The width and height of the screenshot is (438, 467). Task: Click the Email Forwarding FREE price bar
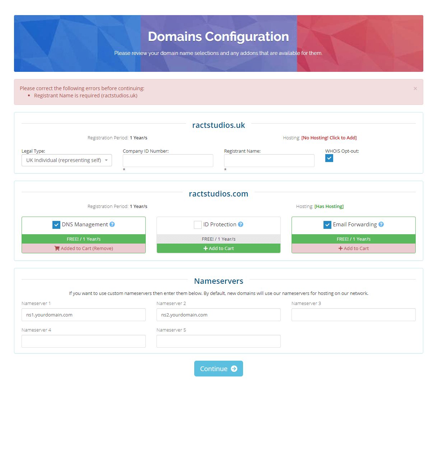[354, 239]
